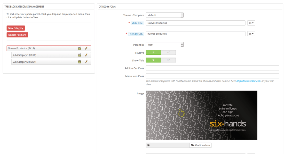
Task: Click the file icon beside upload field
Action: [x=148, y=145]
